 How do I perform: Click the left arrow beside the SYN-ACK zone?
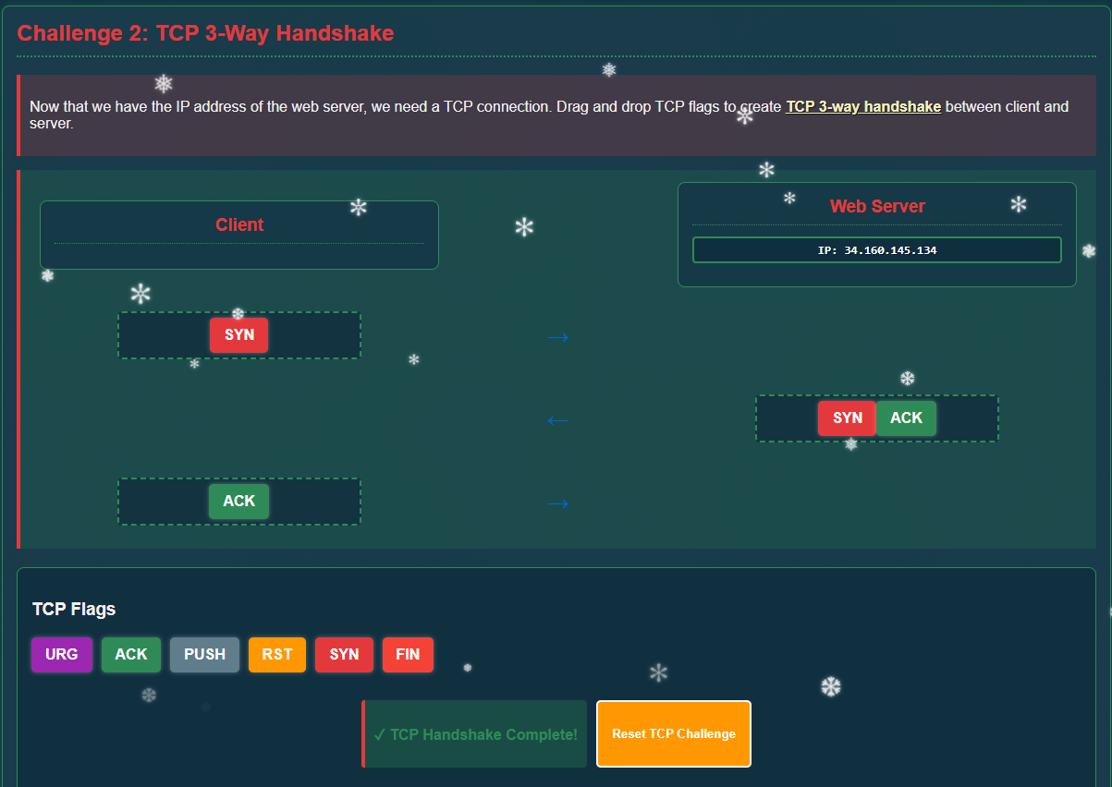pos(557,420)
